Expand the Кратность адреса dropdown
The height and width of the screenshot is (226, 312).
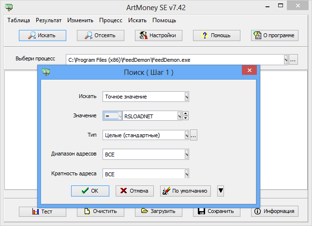[x=186, y=174]
